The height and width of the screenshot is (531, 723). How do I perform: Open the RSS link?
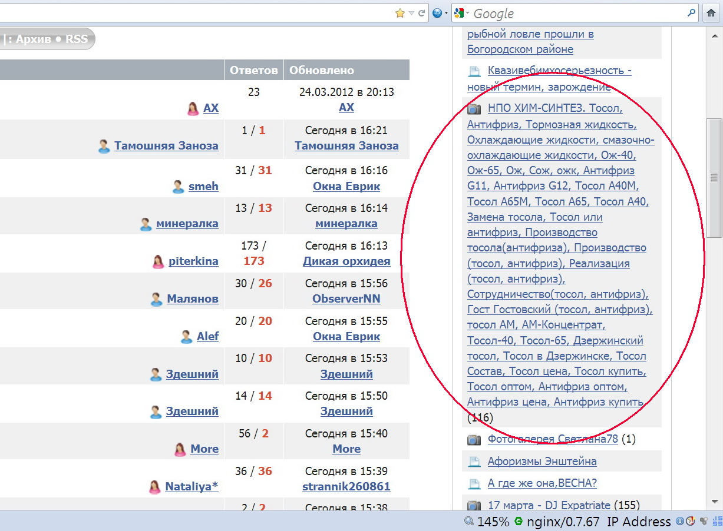[x=77, y=39]
